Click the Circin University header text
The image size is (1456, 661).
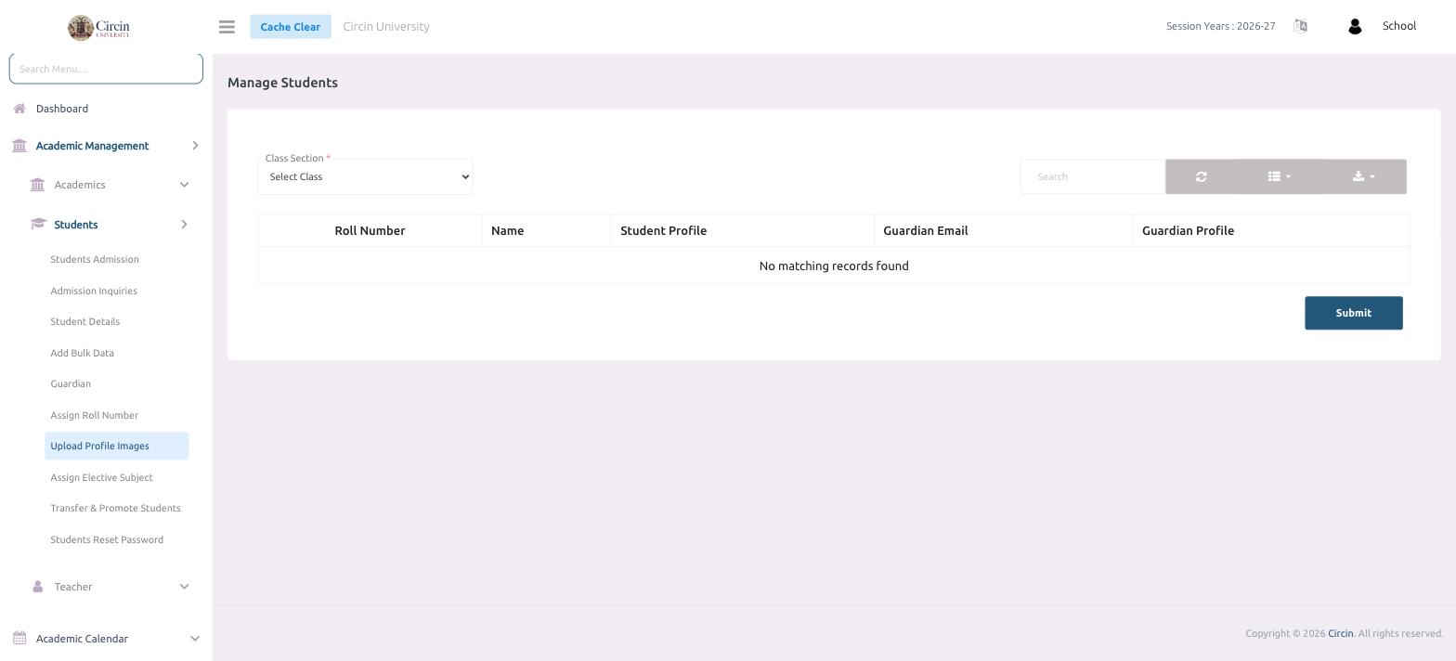pyautogui.click(x=386, y=26)
